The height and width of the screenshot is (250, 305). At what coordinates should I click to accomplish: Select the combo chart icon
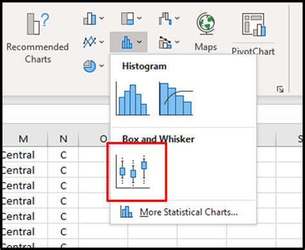point(165,42)
